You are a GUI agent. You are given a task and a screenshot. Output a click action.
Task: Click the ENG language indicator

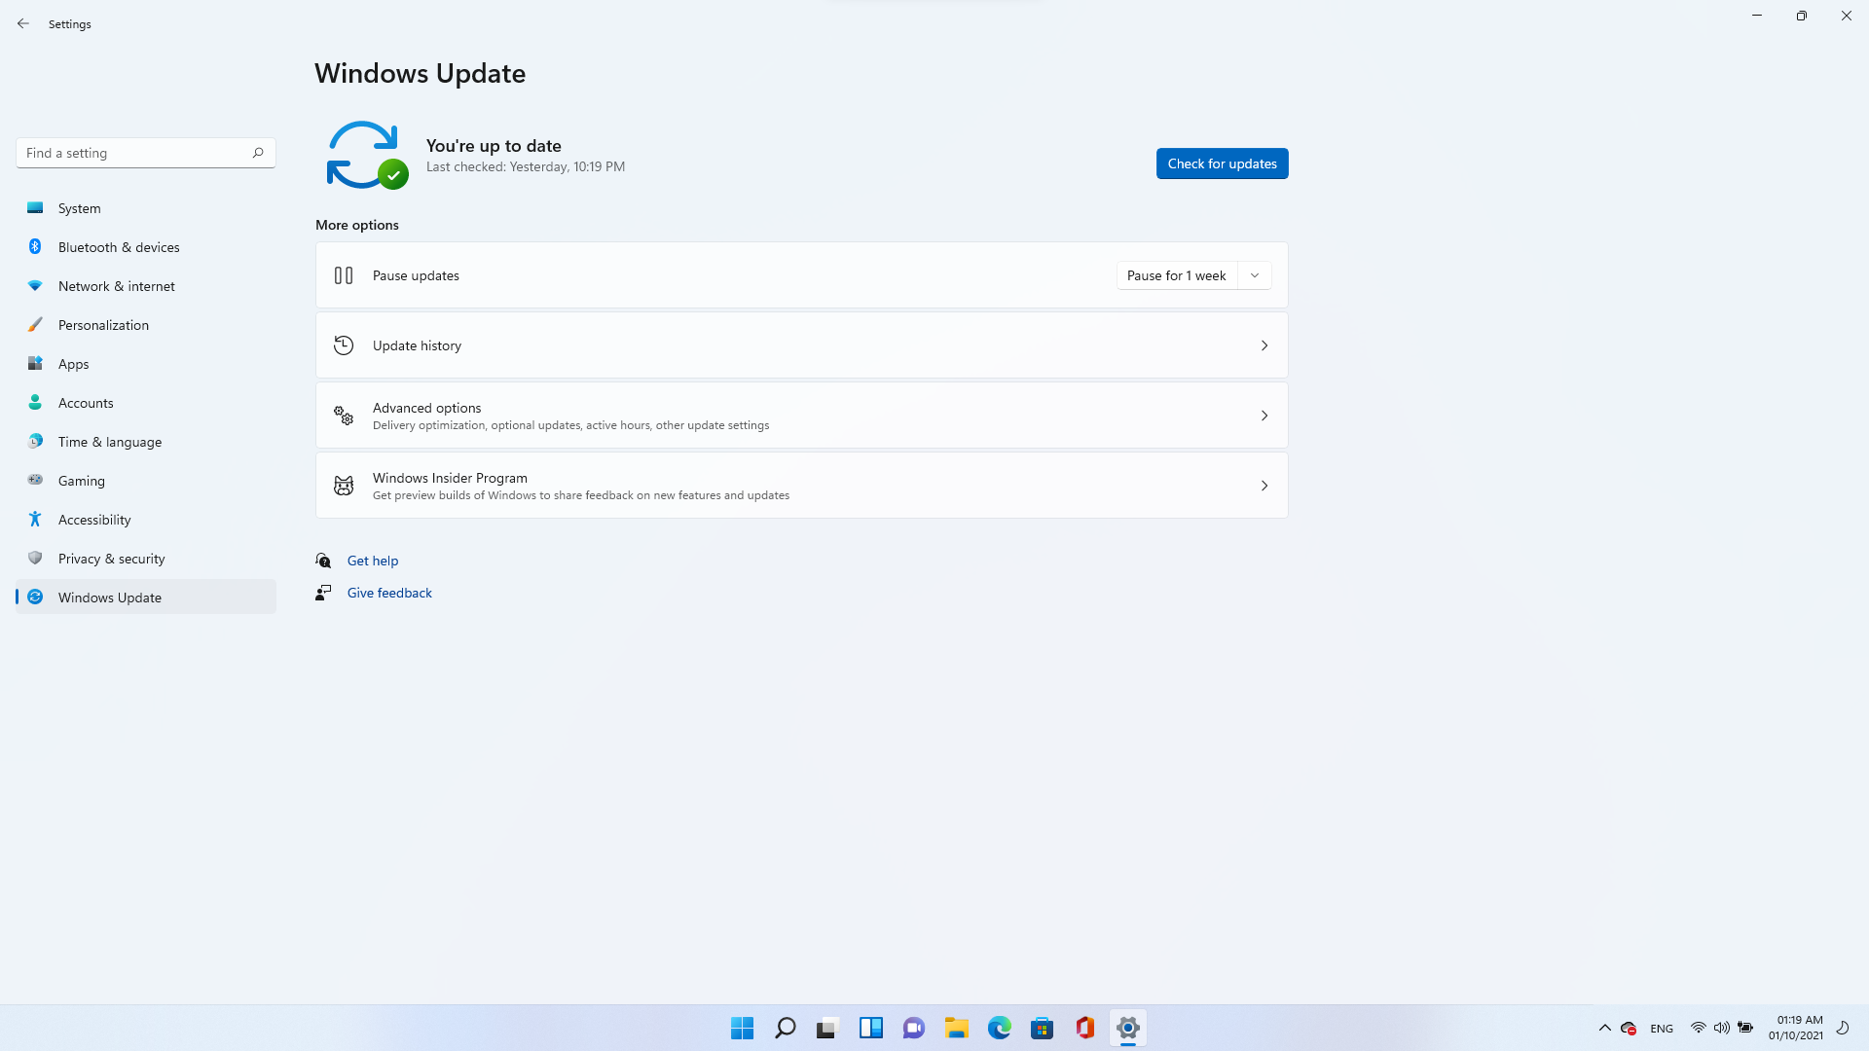click(1662, 1029)
